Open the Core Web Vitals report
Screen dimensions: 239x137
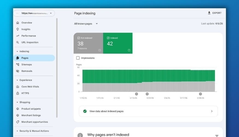[x=30, y=87]
